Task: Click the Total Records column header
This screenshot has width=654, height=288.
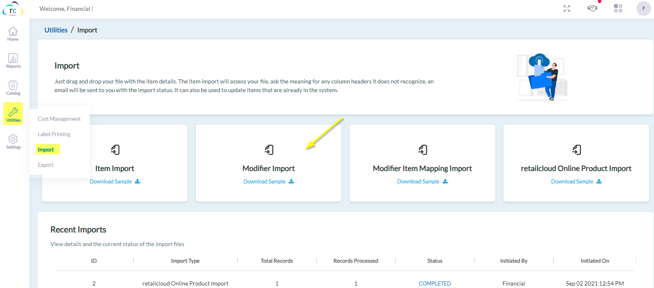Action: (x=277, y=261)
